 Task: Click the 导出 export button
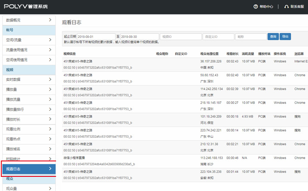click(285, 36)
